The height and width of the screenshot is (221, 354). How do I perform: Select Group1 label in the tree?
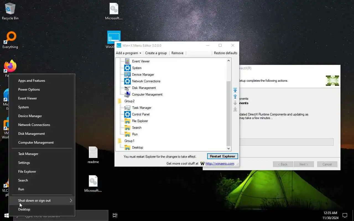[x=129, y=141]
